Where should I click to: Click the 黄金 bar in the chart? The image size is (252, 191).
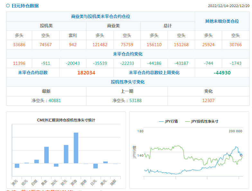47,155
